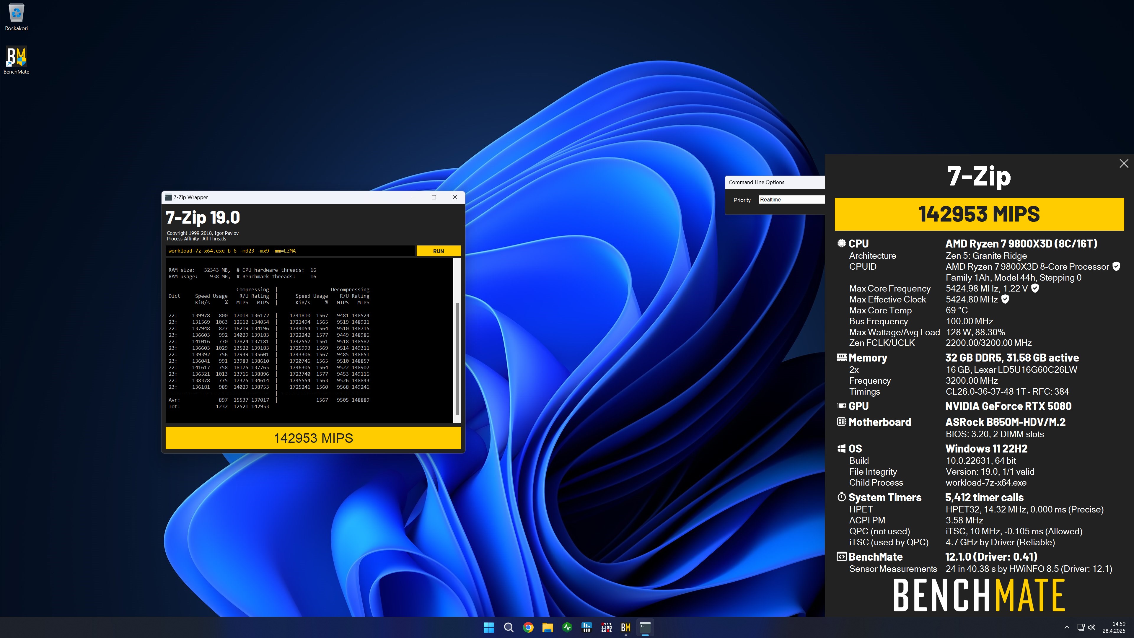Open the Priority Realtime dropdown
The height and width of the screenshot is (638, 1134).
[791, 200]
